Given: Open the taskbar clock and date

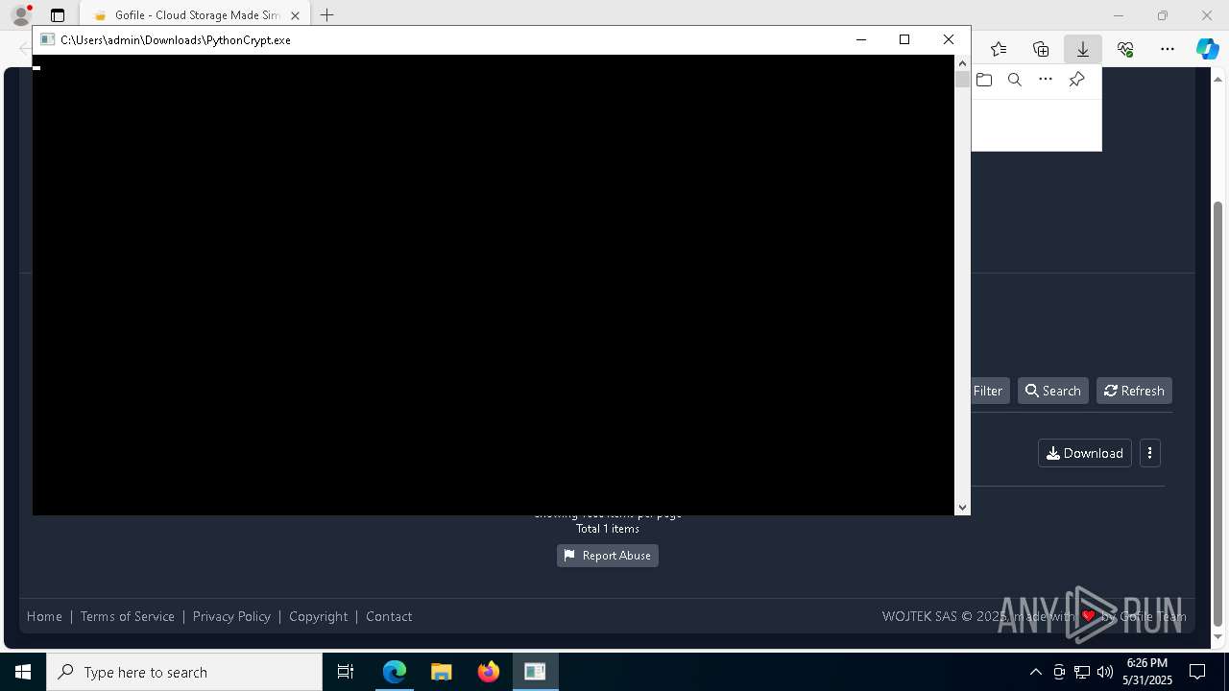Looking at the screenshot, I should [x=1147, y=672].
